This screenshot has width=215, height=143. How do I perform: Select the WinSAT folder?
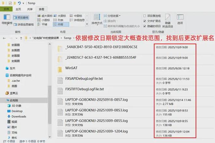click(x=135, y=70)
